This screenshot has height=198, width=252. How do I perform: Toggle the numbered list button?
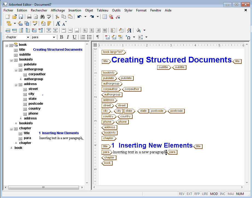tap(83, 37)
